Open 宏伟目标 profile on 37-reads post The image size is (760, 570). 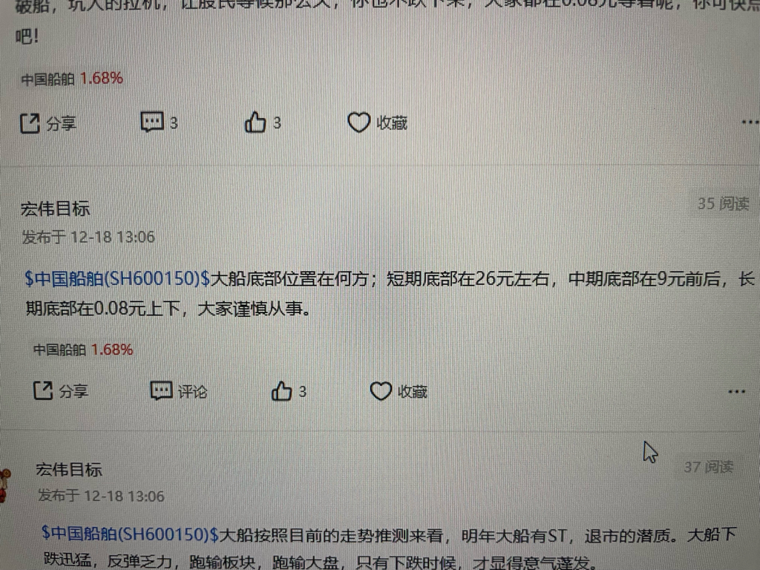pyautogui.click(x=69, y=469)
